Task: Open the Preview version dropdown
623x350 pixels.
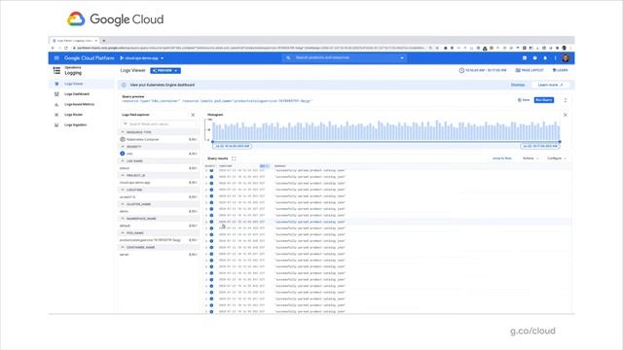Action: coord(165,71)
